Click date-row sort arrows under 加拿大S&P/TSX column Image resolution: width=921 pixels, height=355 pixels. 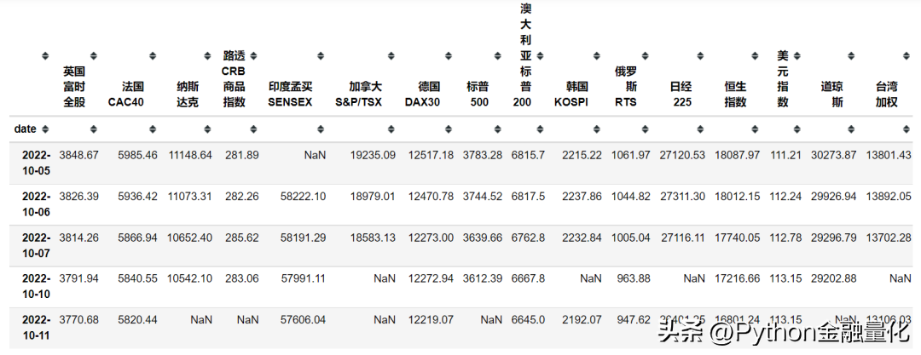tap(391, 129)
